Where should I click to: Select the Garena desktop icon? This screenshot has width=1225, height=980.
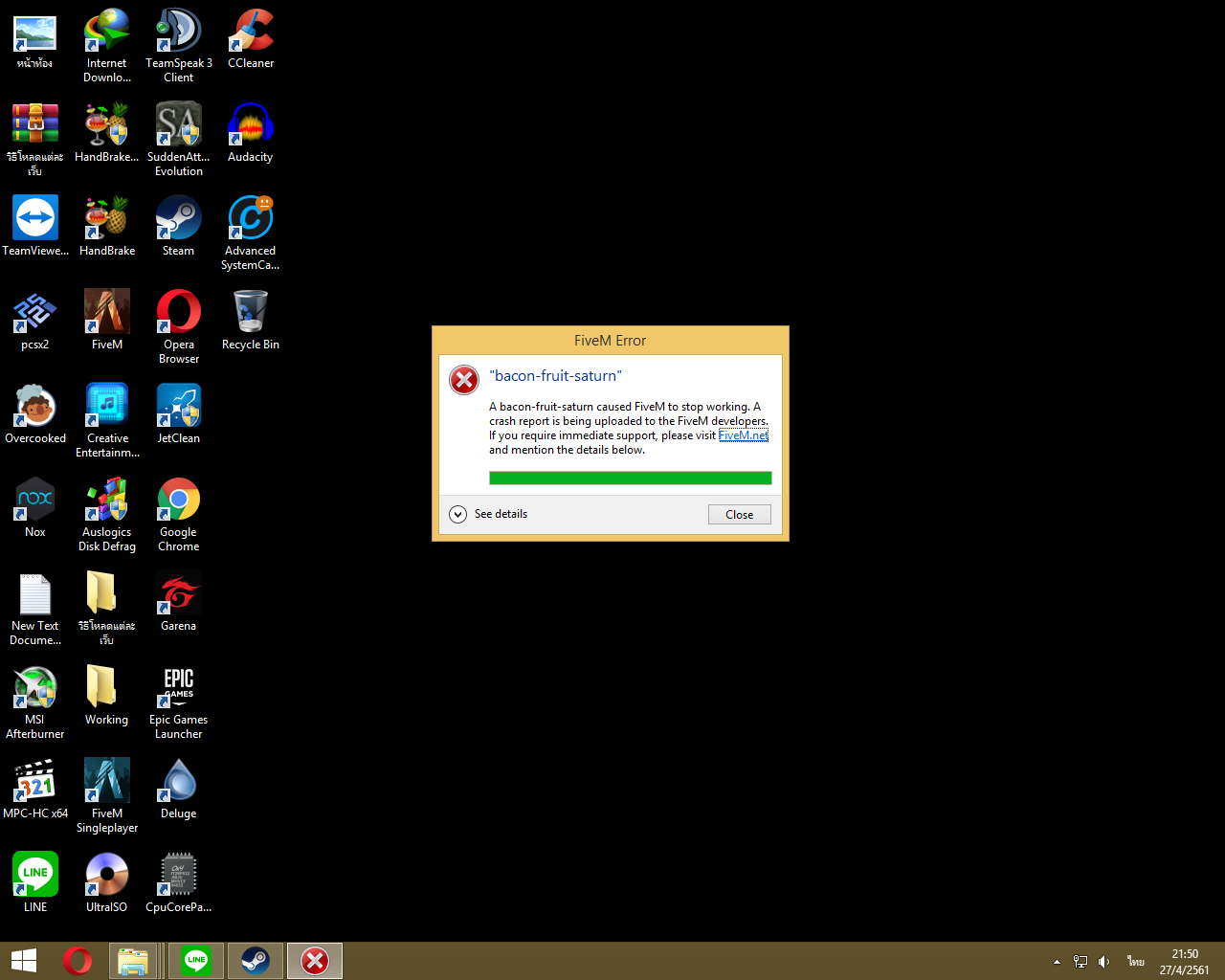tap(179, 601)
